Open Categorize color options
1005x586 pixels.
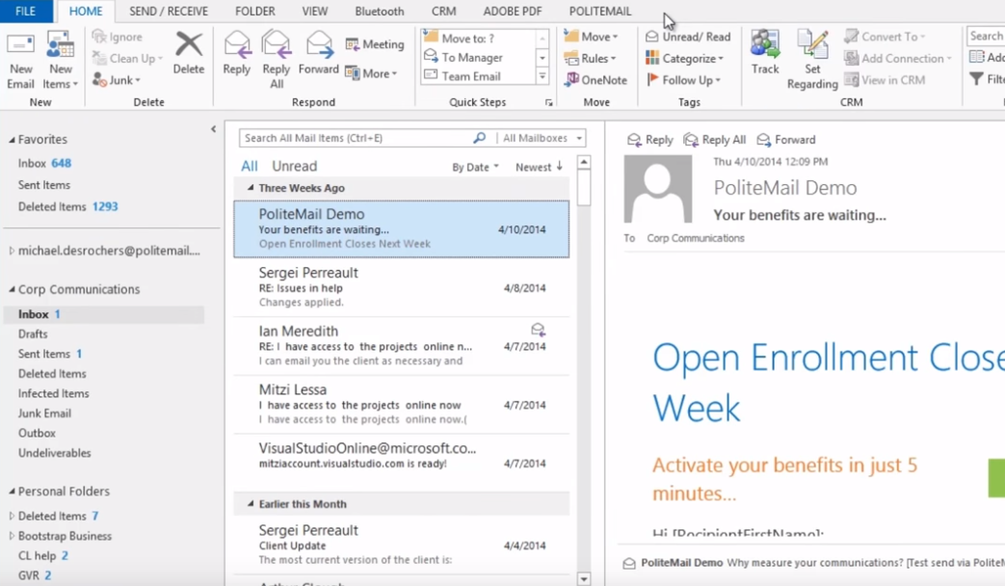click(x=686, y=58)
